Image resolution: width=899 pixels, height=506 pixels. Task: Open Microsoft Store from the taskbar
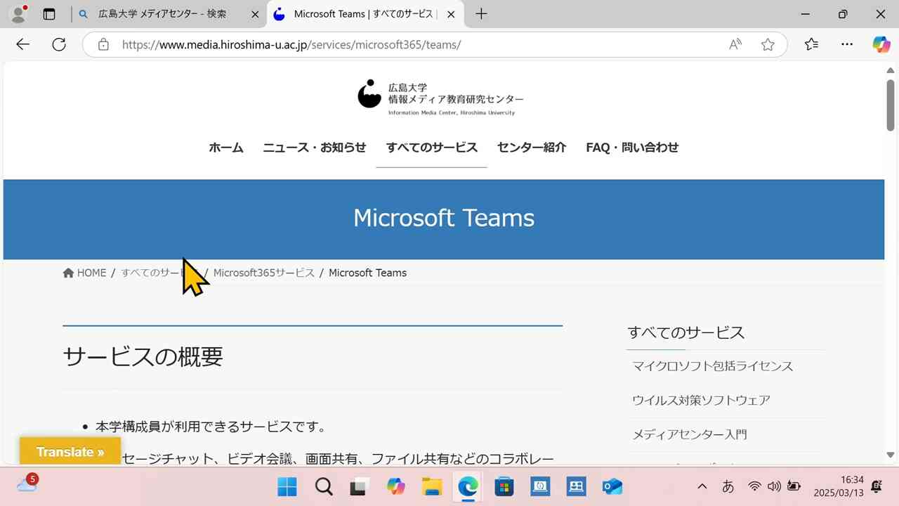[x=504, y=486]
